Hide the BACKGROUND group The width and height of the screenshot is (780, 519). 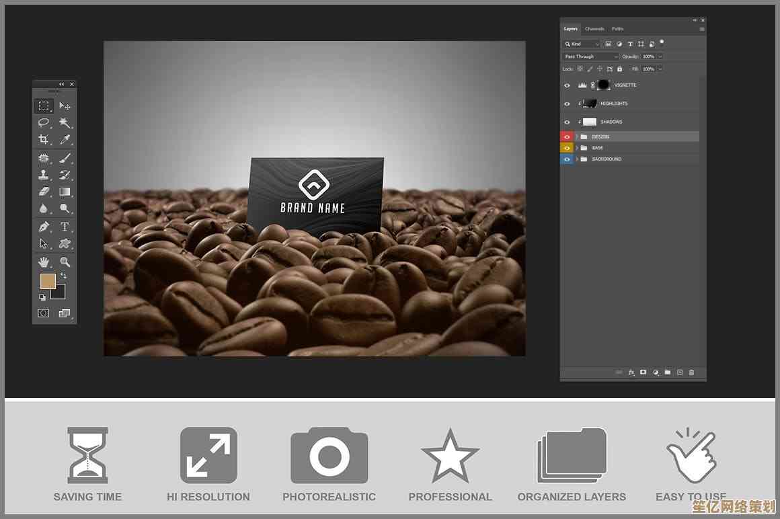point(567,159)
